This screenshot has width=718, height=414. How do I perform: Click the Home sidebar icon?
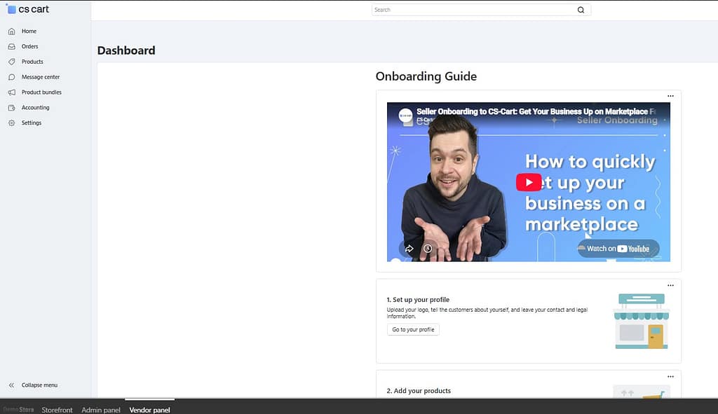(12, 31)
